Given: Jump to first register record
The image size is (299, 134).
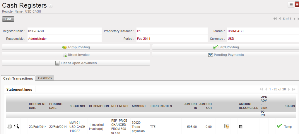Looking at the screenshot, I should 275,19.
